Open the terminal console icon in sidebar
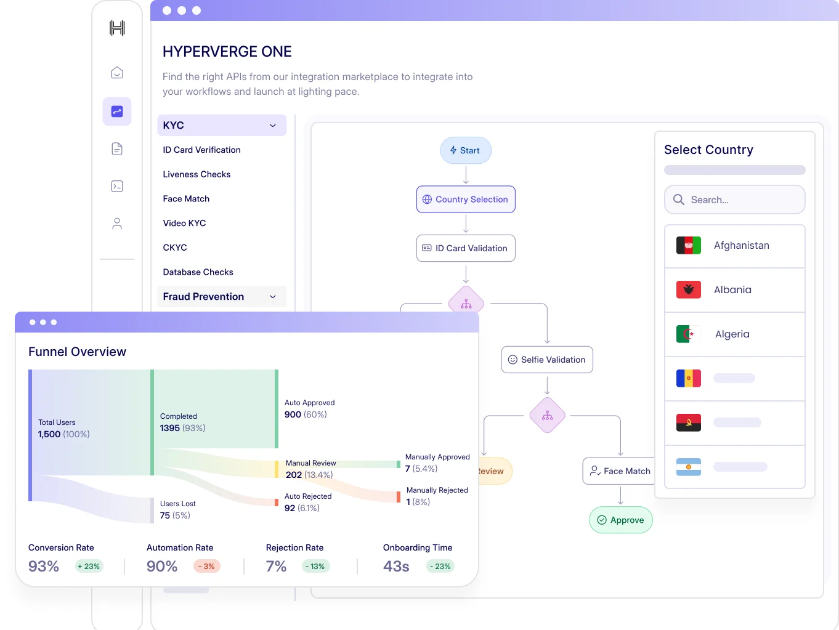Image resolution: width=839 pixels, height=630 pixels. [117, 186]
